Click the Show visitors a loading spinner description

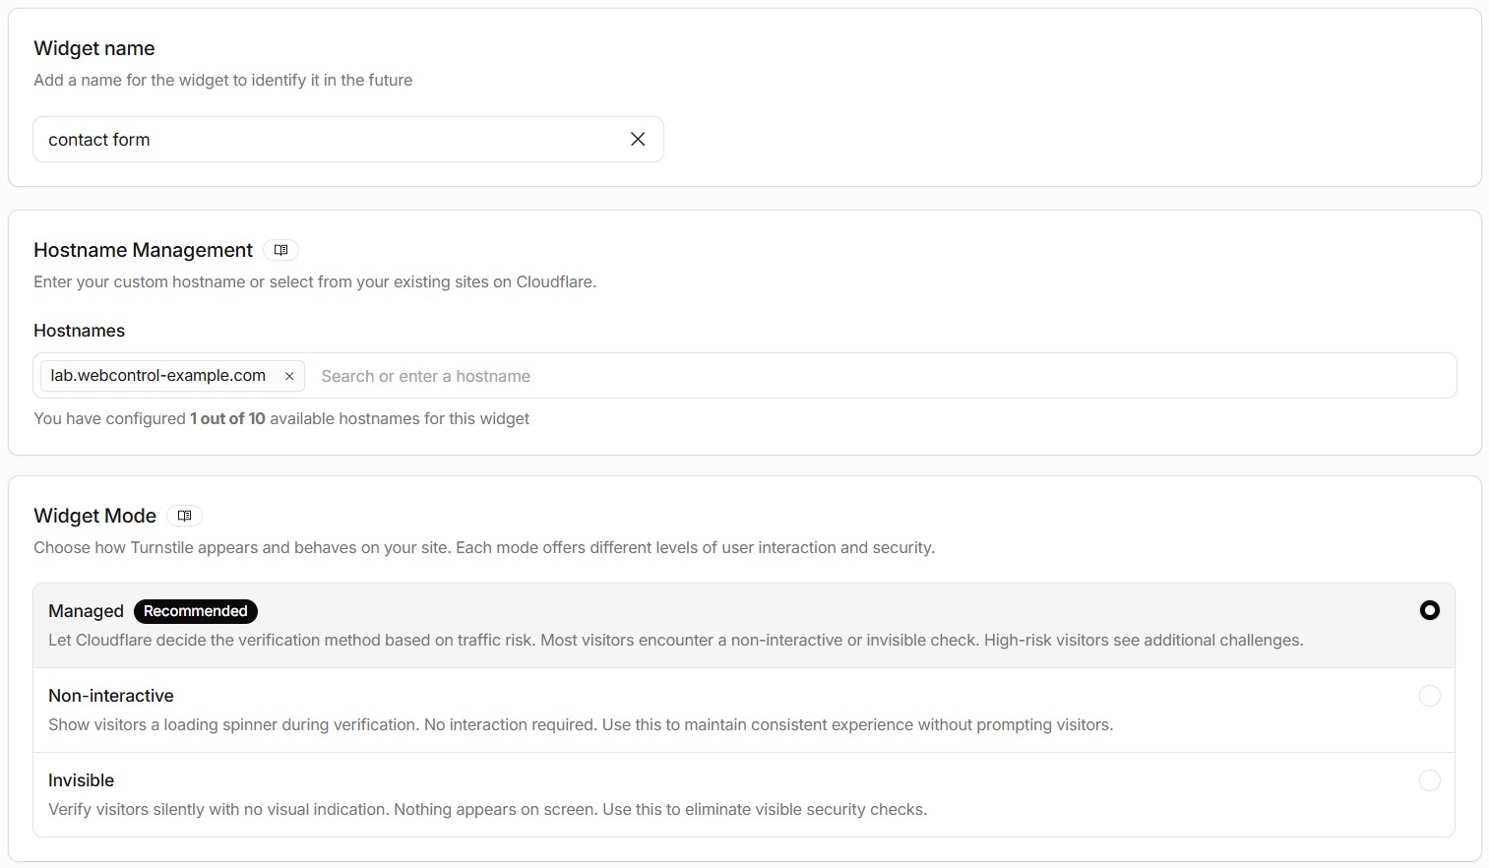tap(581, 724)
